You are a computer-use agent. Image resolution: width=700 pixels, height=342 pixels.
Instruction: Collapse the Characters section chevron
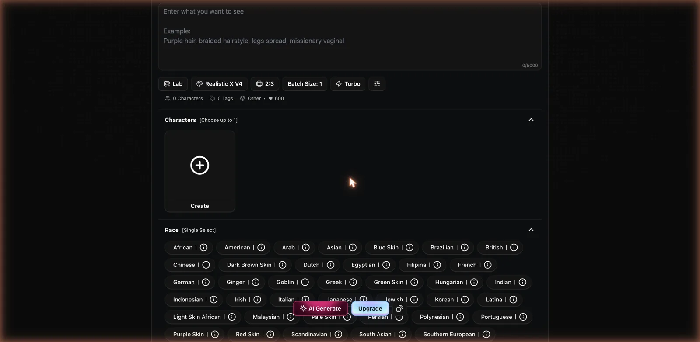coord(531,120)
